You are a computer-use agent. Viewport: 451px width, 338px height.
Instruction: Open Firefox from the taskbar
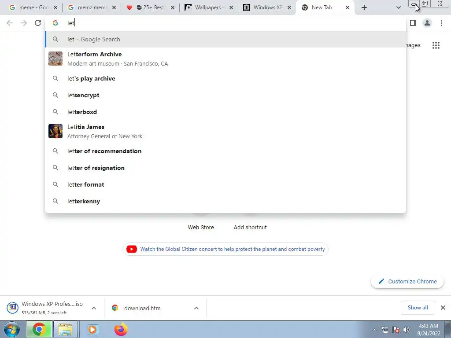121,329
